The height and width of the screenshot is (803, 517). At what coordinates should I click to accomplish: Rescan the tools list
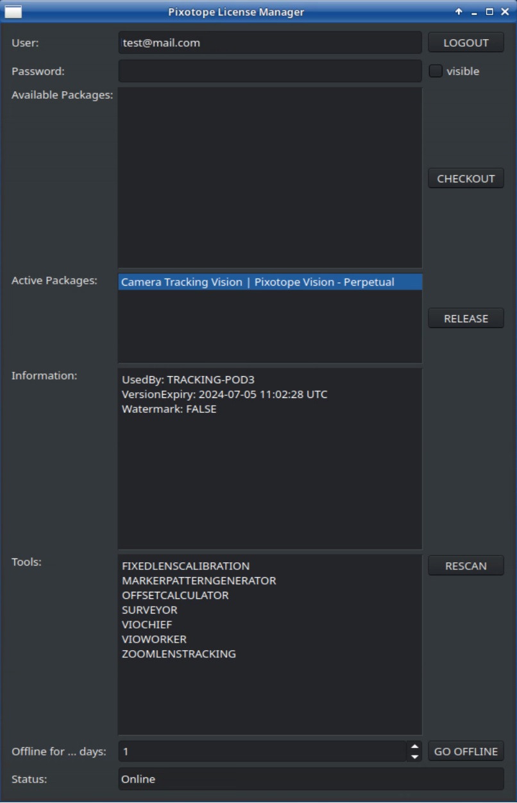466,566
